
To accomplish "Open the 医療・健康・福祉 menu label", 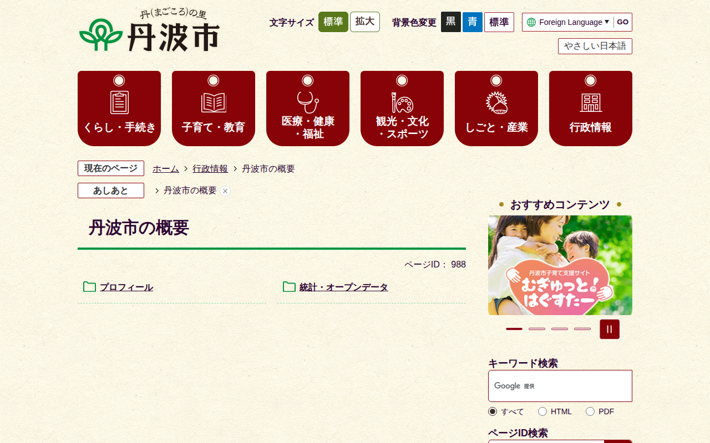I will (x=308, y=127).
